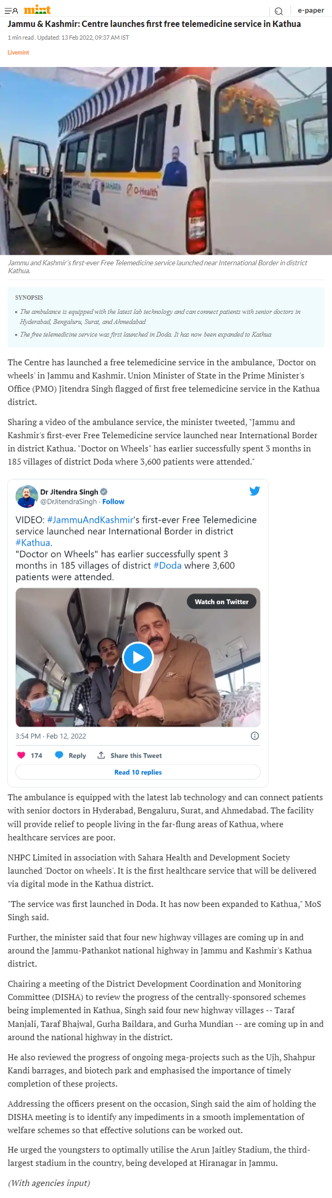Click the Watch on Twitter button
Image resolution: width=332 pixels, height=1198 pixels.
[x=221, y=601]
